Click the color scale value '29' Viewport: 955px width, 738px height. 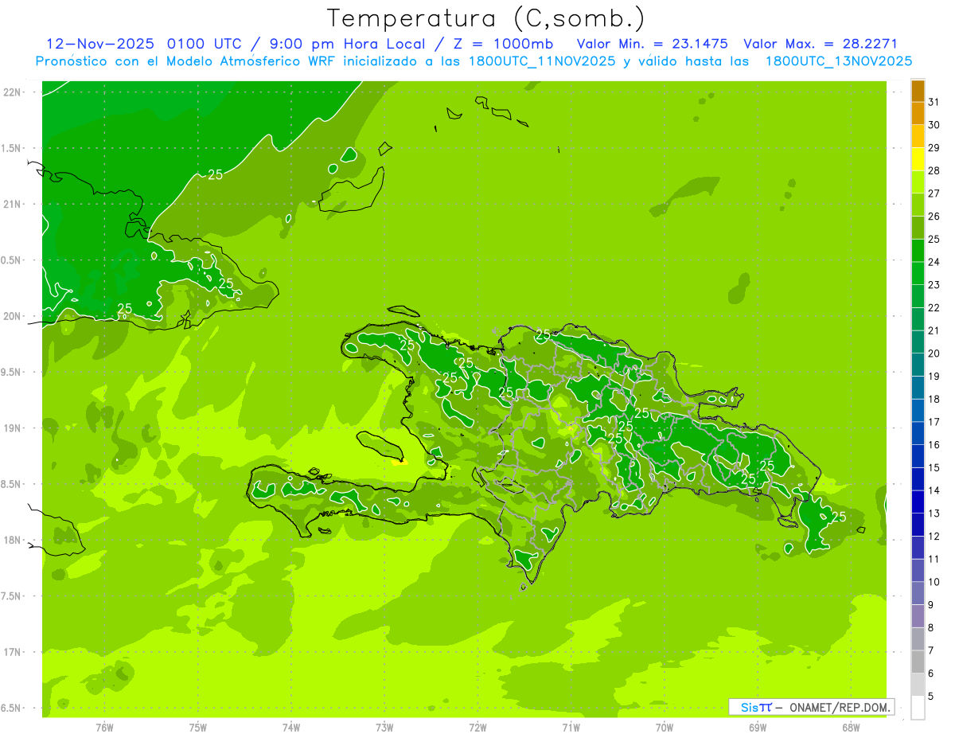[934, 147]
